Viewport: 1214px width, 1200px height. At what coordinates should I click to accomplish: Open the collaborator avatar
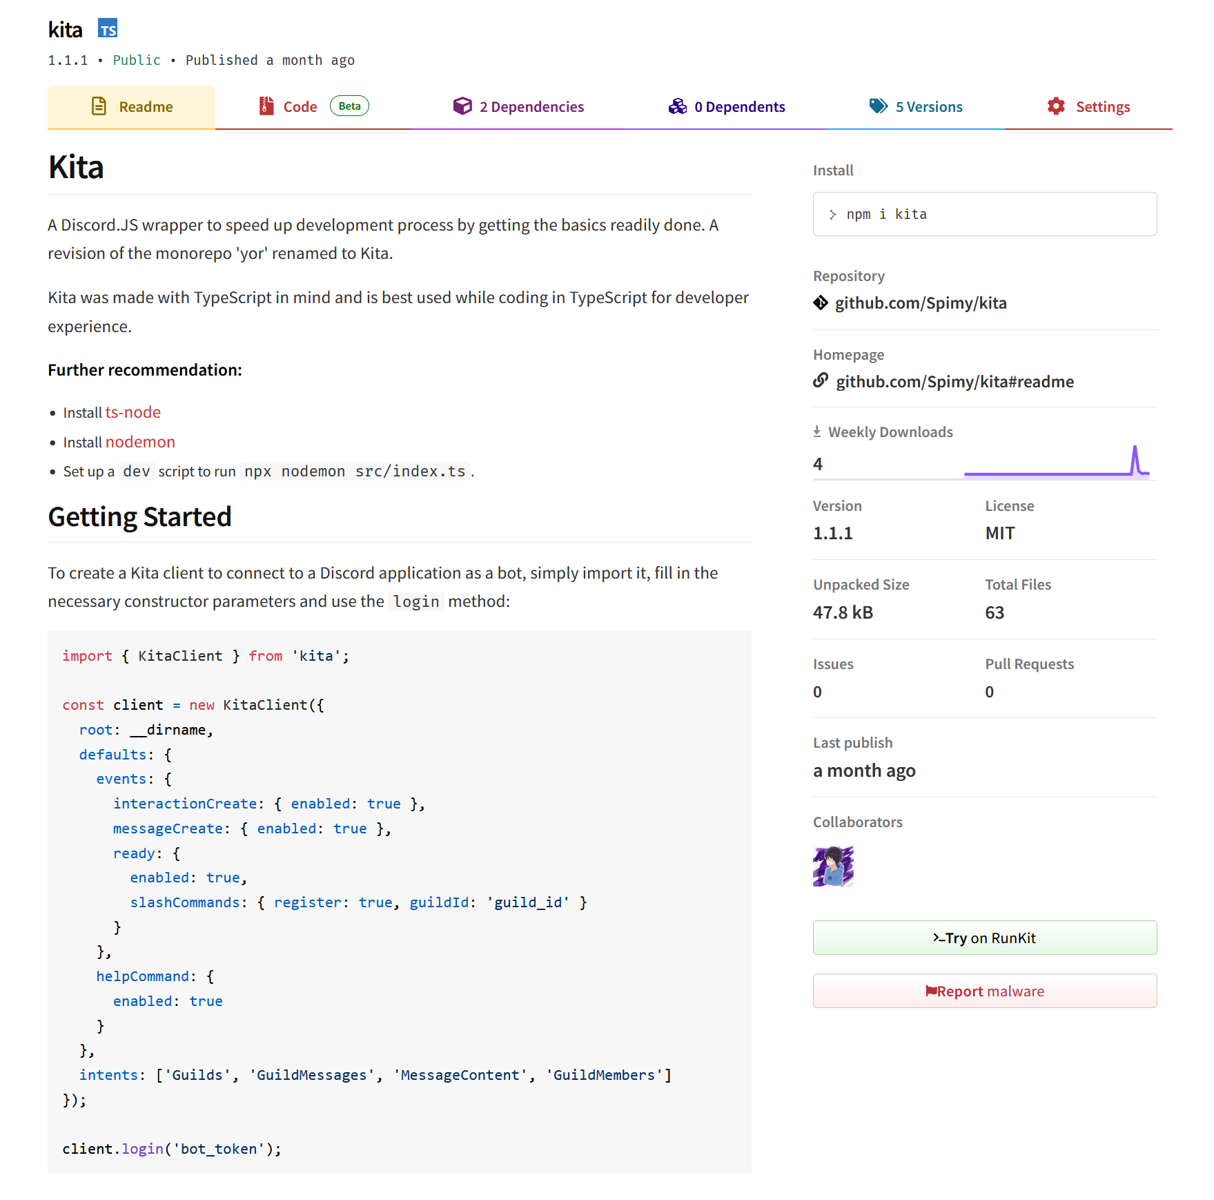coord(833,866)
